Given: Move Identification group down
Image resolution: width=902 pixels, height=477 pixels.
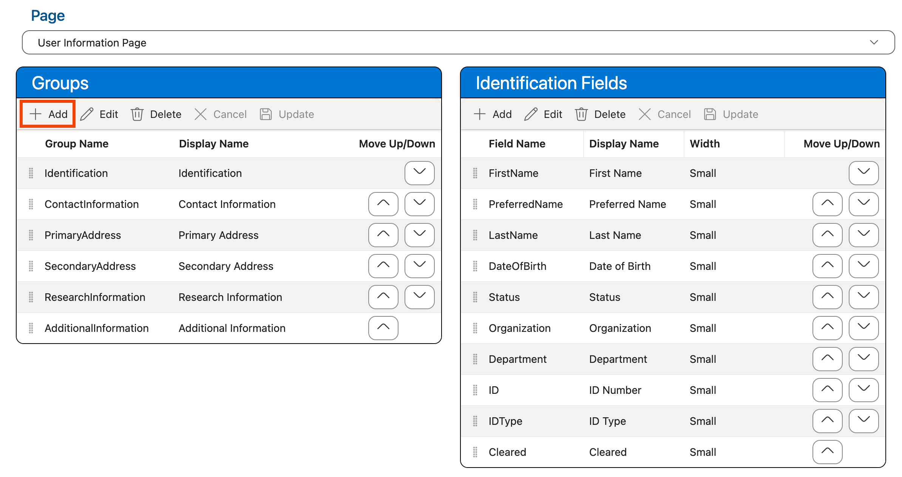Looking at the screenshot, I should 419,173.
